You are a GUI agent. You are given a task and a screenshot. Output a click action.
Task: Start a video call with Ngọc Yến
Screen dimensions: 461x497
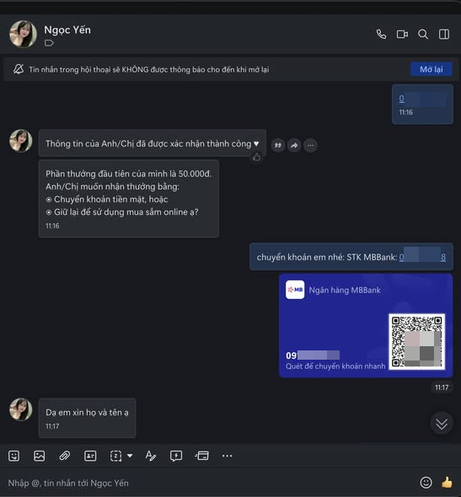[x=402, y=34]
